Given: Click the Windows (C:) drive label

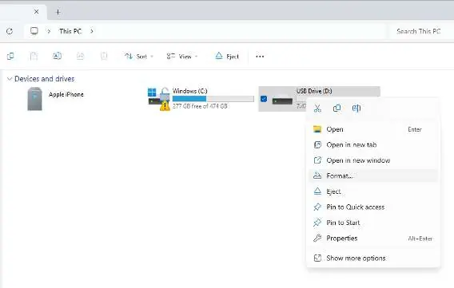Looking at the screenshot, I should pyautogui.click(x=190, y=91).
